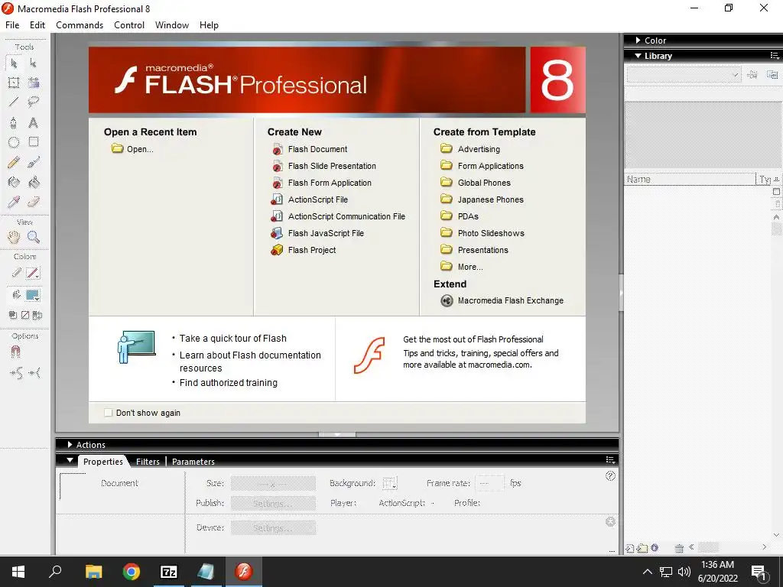Open the Library panel options menu

[774, 55]
